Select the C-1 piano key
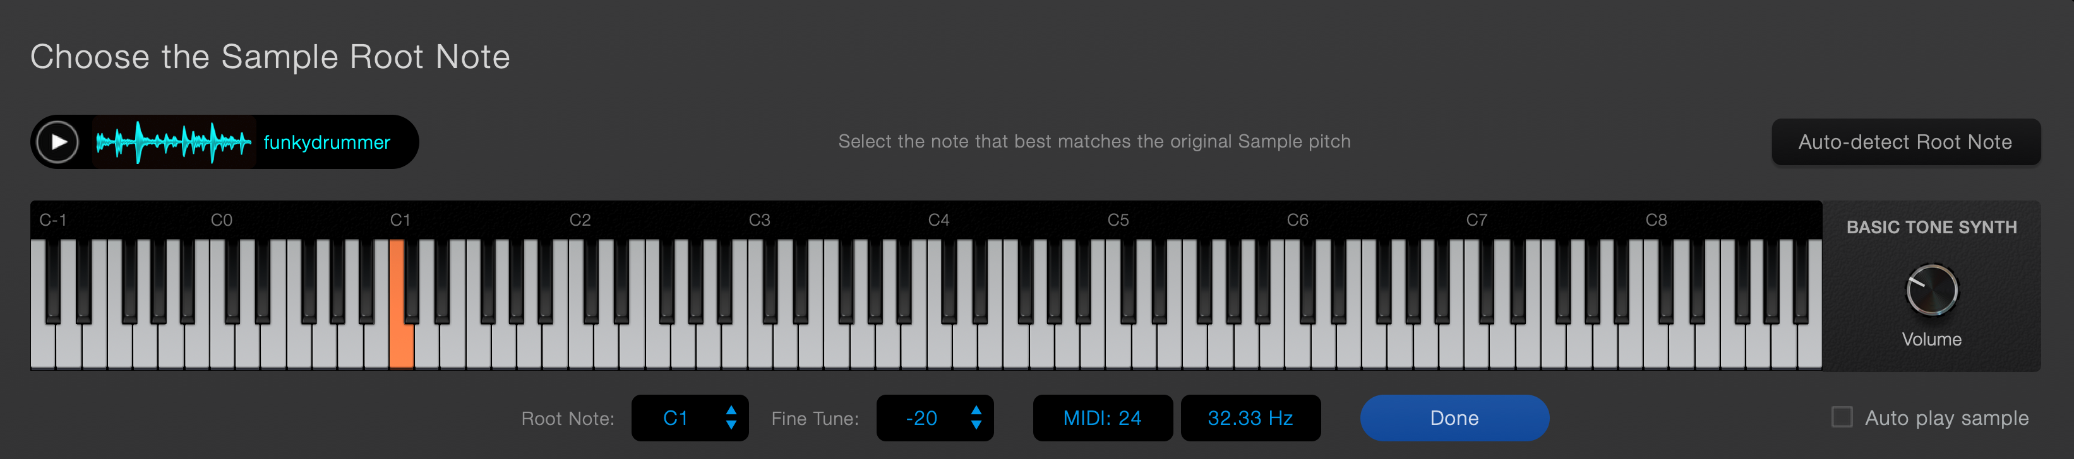The image size is (2074, 459). pos(43,346)
